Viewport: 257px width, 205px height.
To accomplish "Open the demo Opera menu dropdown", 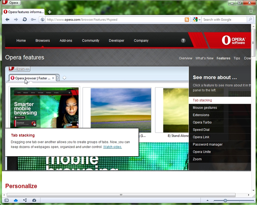I will point(20,69).
